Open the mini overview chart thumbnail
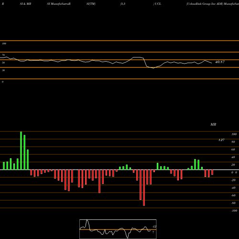The width and height of the screenshot is (239, 239). (118, 229)
